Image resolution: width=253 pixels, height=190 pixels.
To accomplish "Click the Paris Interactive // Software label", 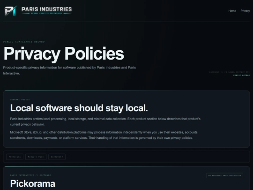I will [x=30, y=175].
